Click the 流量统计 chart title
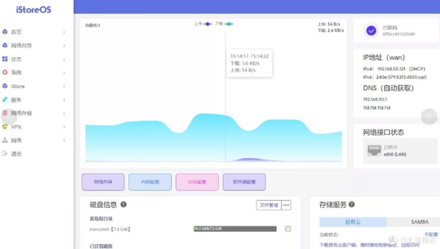The width and height of the screenshot is (440, 249). coord(92,25)
